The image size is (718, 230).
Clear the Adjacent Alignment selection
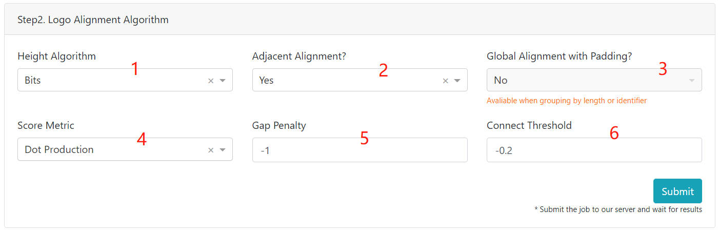(x=446, y=81)
